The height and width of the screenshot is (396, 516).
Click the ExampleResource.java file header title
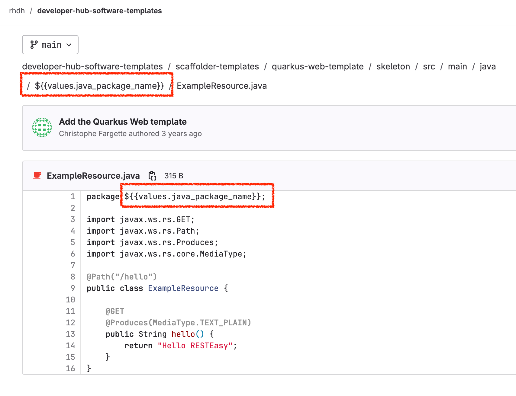click(x=93, y=175)
